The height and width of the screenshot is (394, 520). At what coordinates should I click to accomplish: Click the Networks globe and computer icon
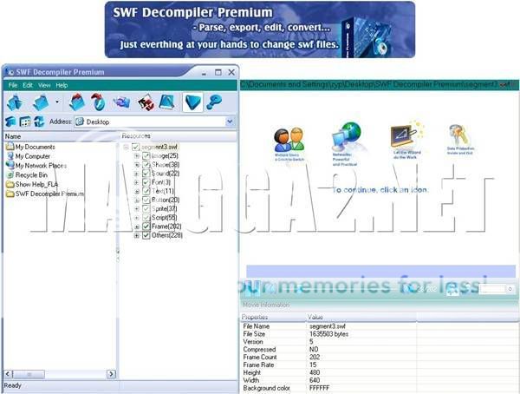point(347,138)
